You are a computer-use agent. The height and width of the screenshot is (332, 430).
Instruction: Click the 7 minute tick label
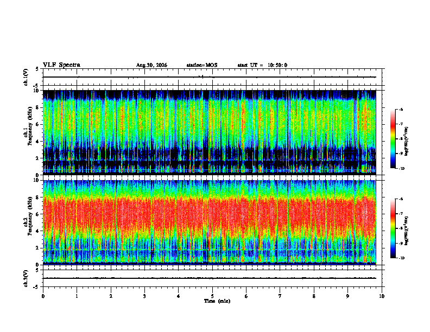coord(280,296)
